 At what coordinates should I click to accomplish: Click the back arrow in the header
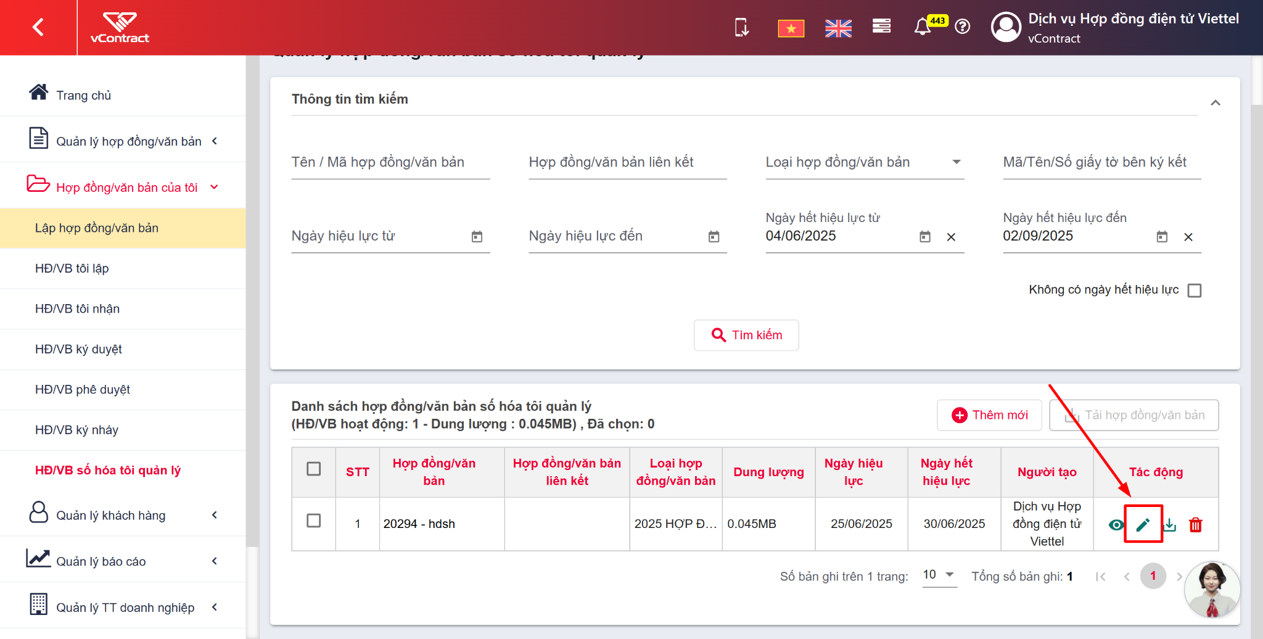click(38, 27)
